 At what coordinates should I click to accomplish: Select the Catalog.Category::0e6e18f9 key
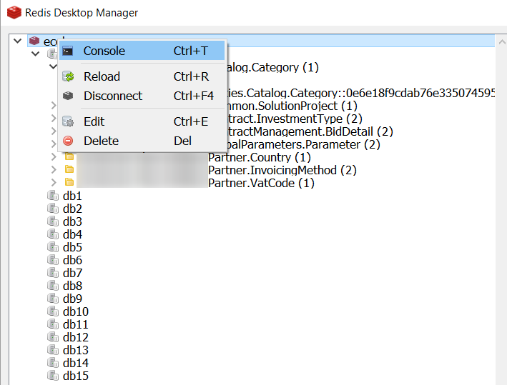[x=360, y=93]
